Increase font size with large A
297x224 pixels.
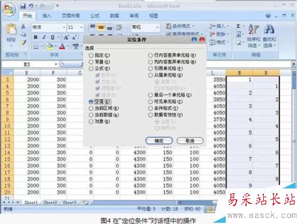point(66,37)
